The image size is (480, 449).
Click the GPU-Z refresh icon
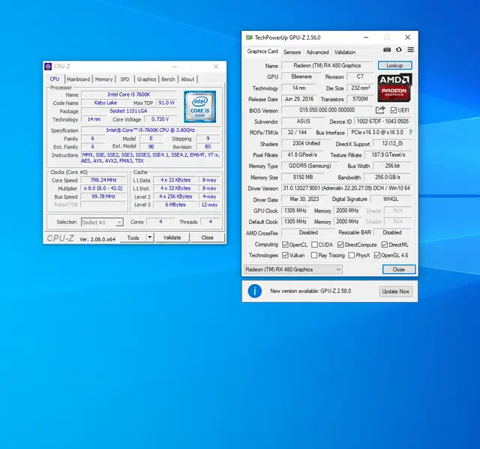pyautogui.click(x=398, y=49)
